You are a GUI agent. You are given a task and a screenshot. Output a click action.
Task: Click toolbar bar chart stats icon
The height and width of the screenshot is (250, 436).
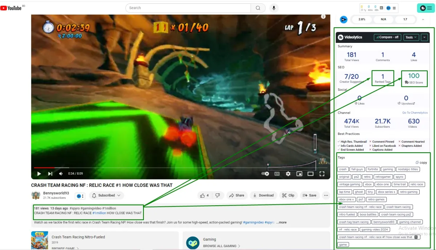point(381,8)
